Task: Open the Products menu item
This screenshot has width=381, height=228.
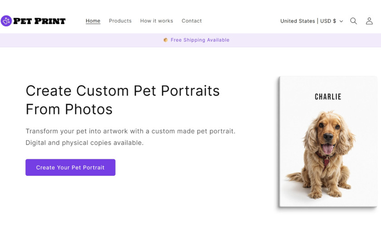Action: click(120, 21)
